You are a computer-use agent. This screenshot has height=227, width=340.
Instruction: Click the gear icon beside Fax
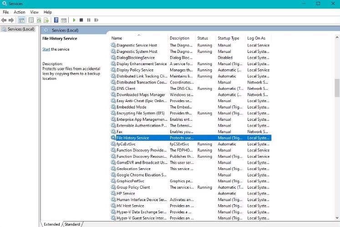[x=113, y=132]
